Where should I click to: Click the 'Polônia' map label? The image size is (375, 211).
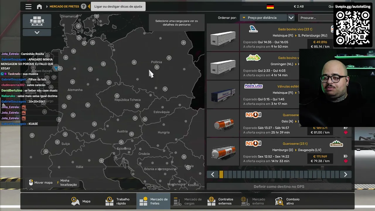156,62
